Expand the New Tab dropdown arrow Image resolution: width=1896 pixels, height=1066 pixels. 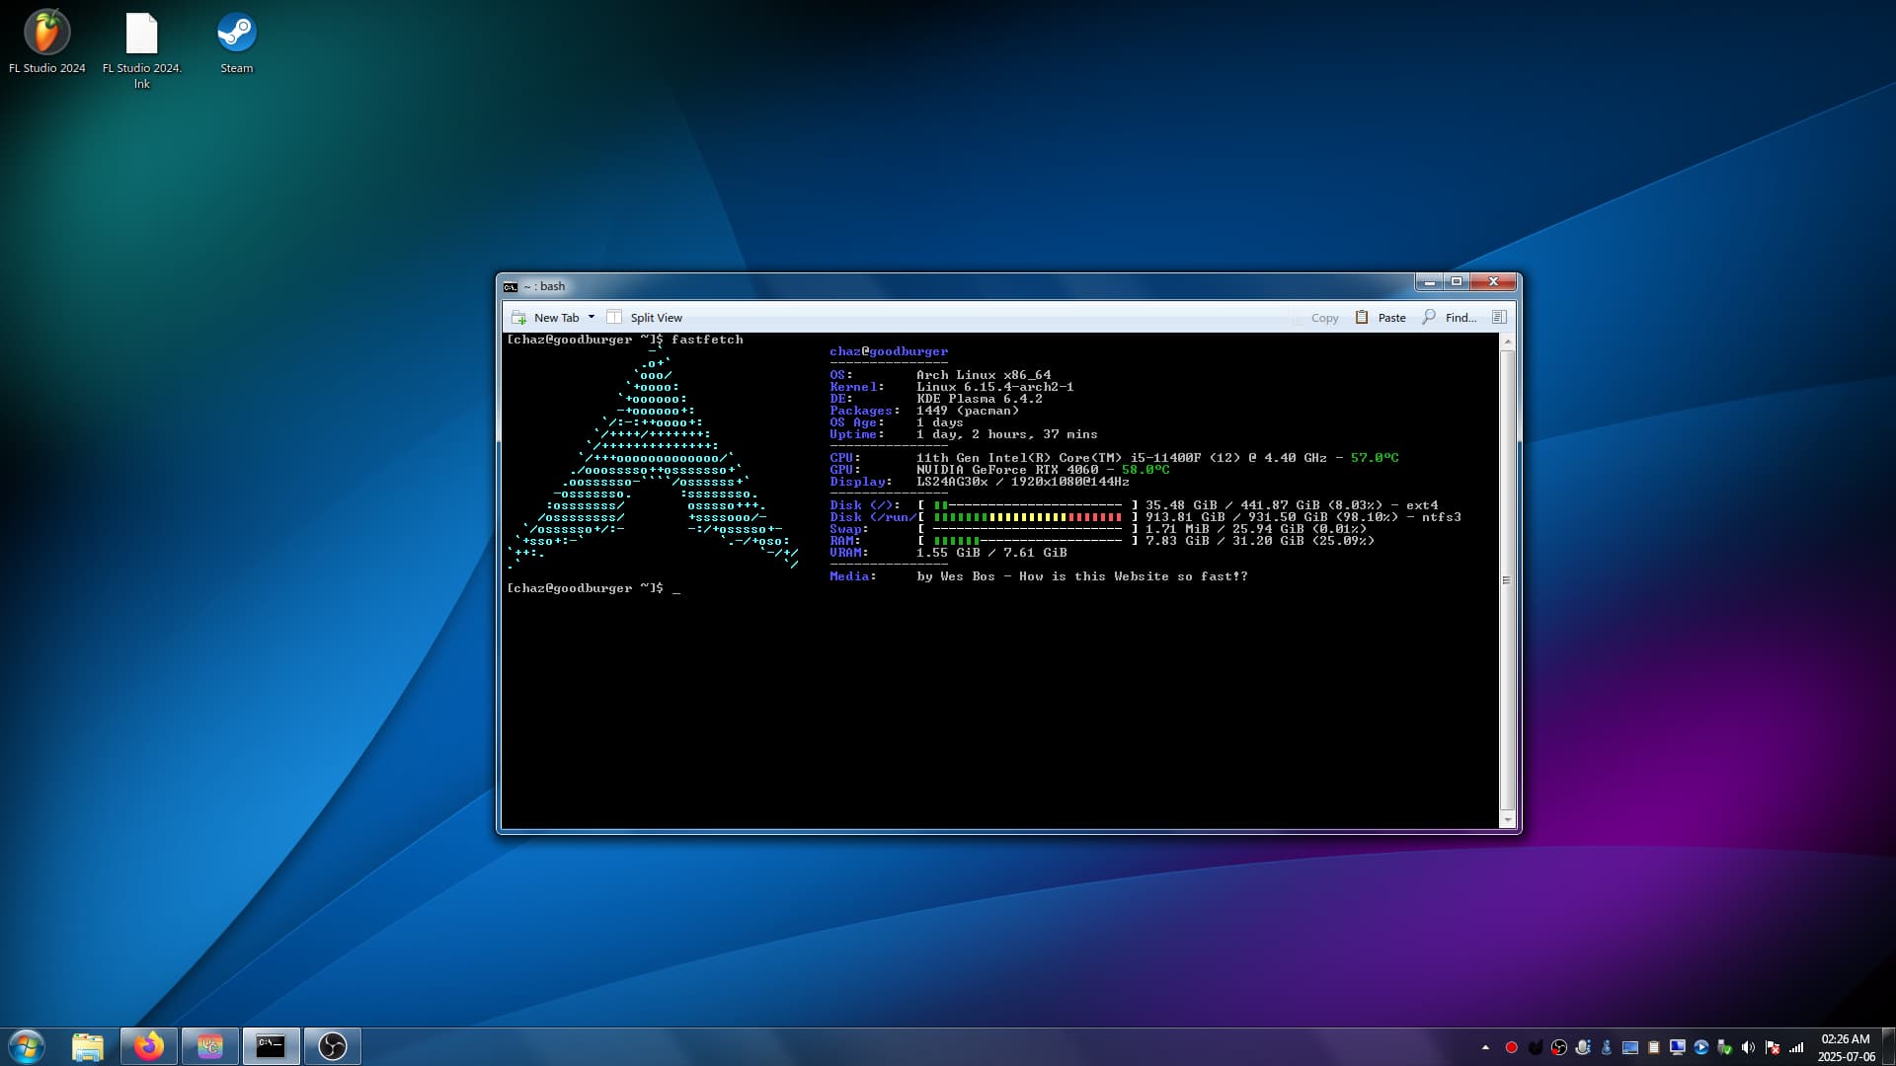592,318
